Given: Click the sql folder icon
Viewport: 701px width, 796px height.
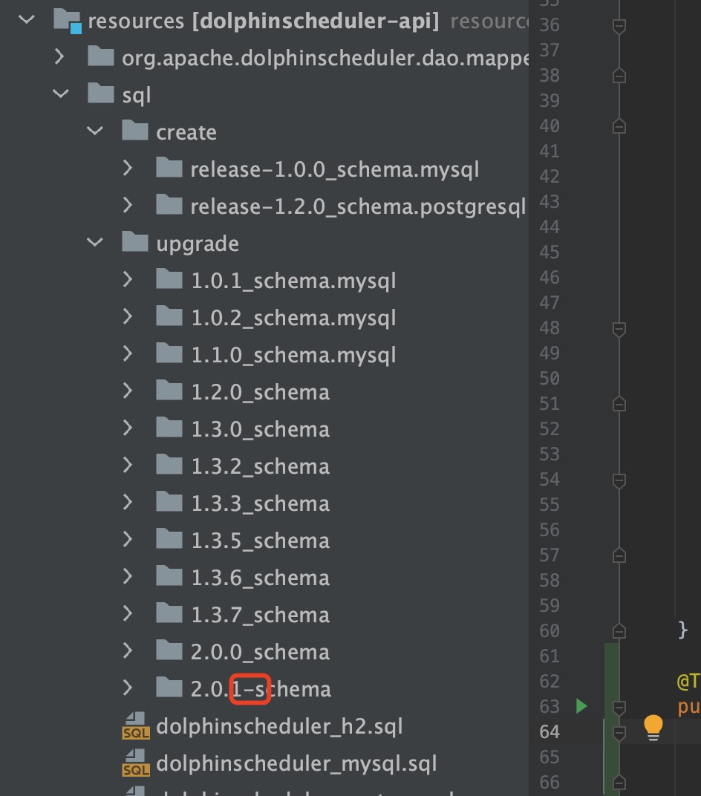Looking at the screenshot, I should 100,94.
